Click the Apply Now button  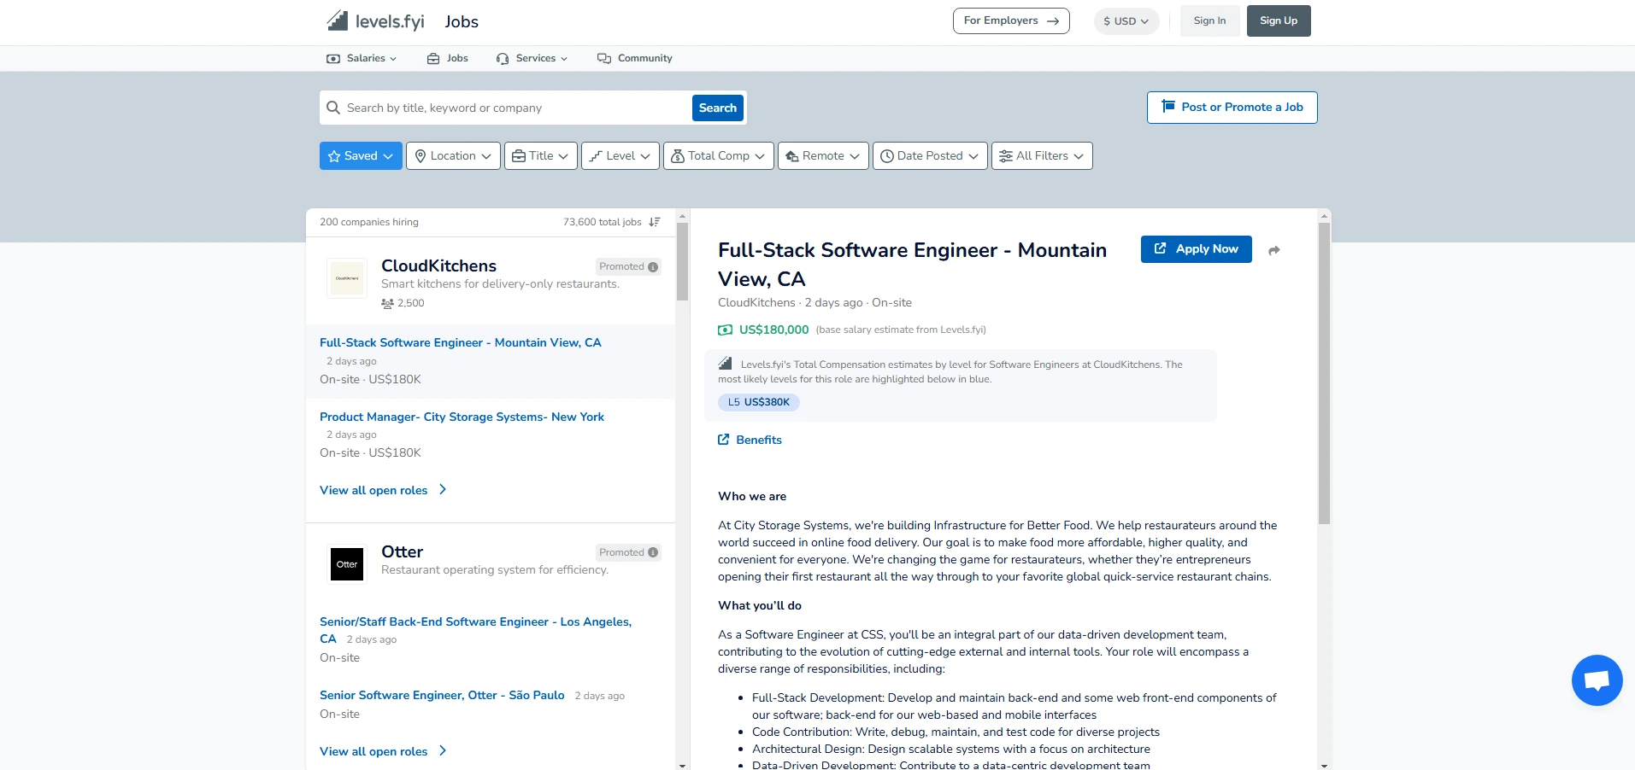click(1197, 249)
